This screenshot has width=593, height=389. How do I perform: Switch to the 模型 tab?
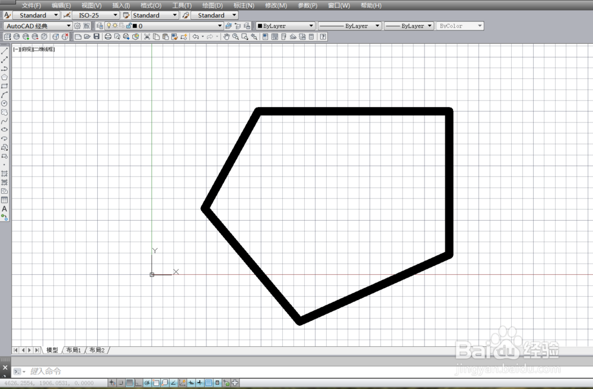click(x=52, y=350)
